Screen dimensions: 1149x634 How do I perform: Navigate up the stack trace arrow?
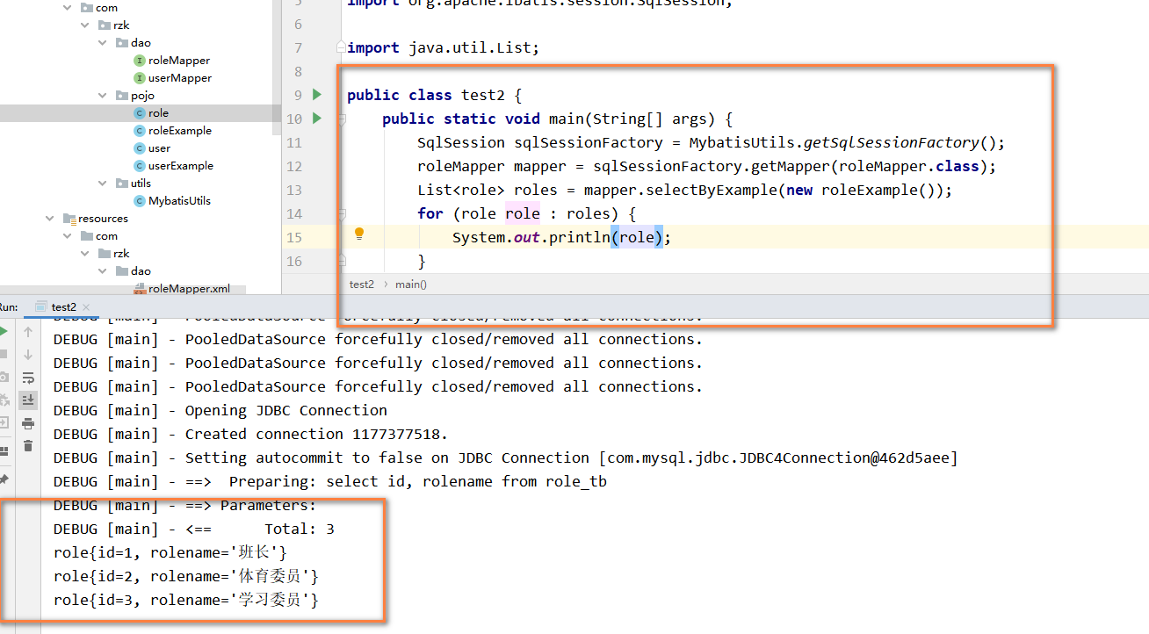click(28, 332)
